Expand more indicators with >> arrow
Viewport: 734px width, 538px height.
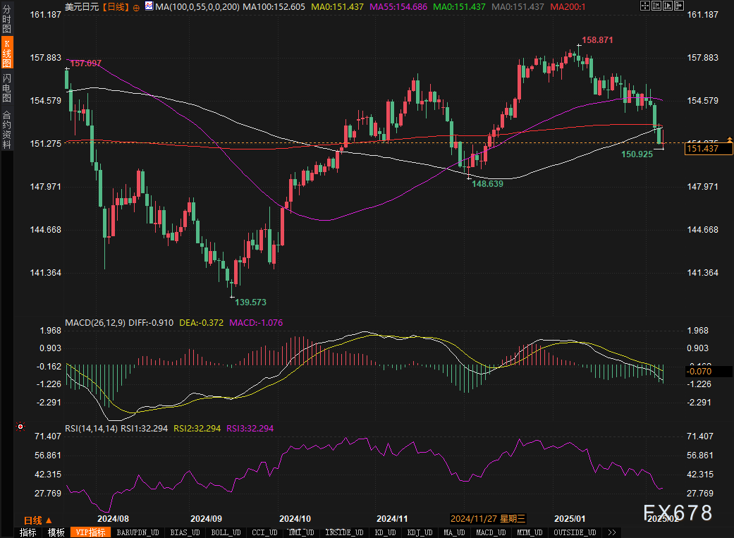point(611,532)
